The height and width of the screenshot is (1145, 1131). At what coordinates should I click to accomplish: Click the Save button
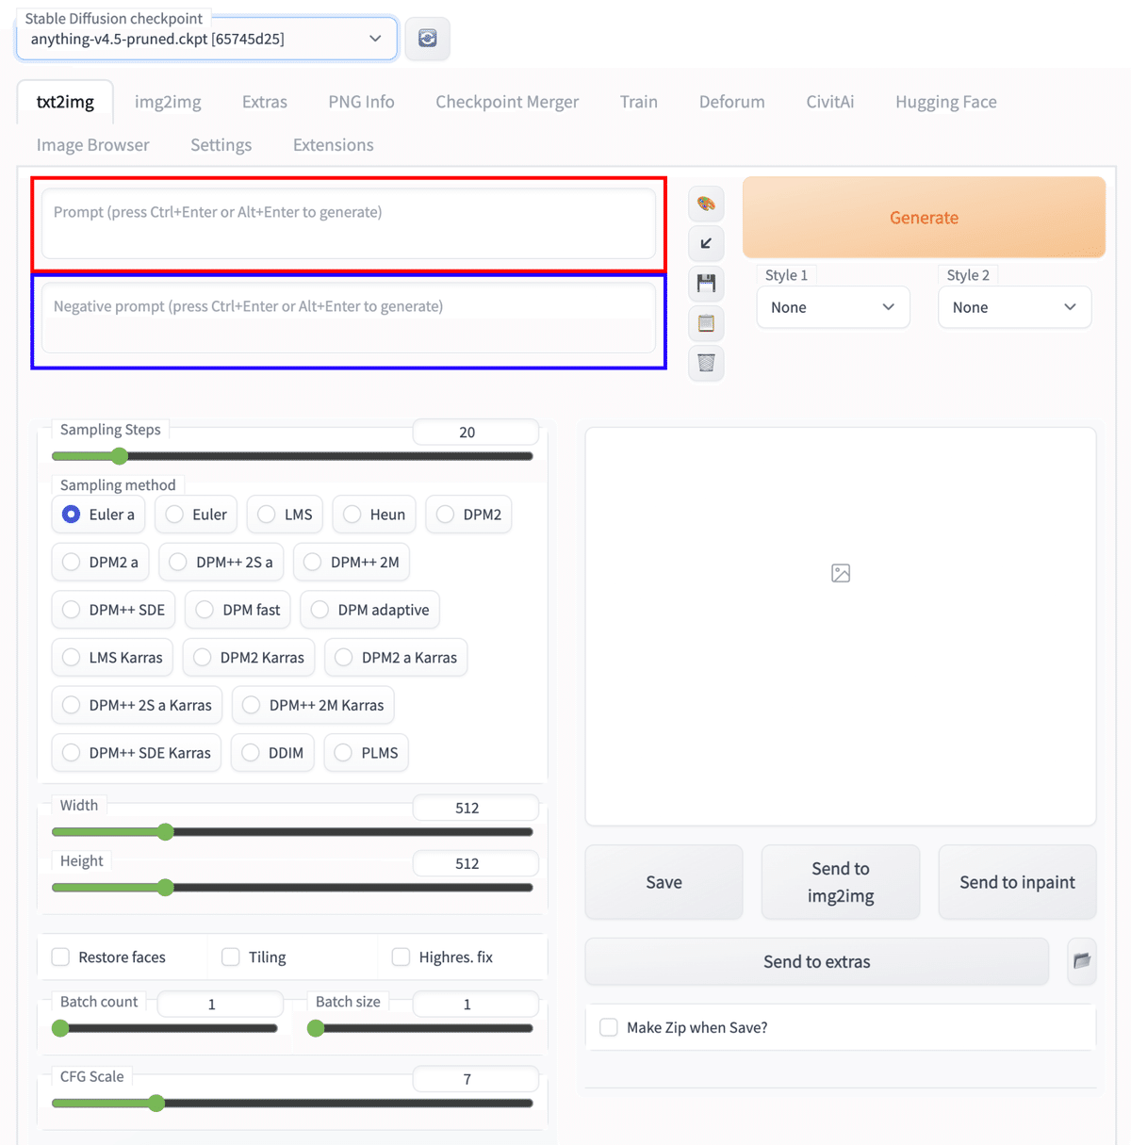tap(664, 882)
